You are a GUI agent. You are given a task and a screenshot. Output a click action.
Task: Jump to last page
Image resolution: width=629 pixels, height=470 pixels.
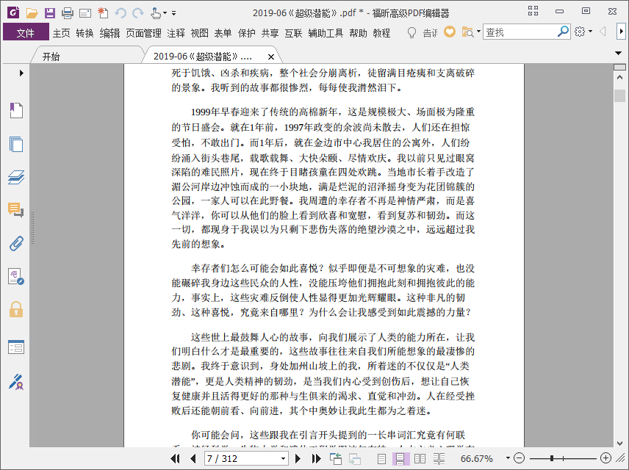point(316,458)
